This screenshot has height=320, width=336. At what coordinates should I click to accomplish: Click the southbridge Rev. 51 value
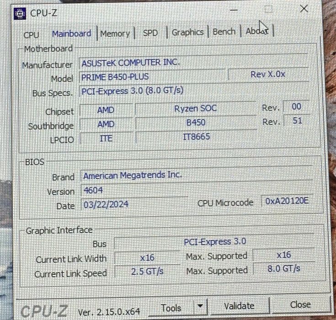pyautogui.click(x=297, y=120)
